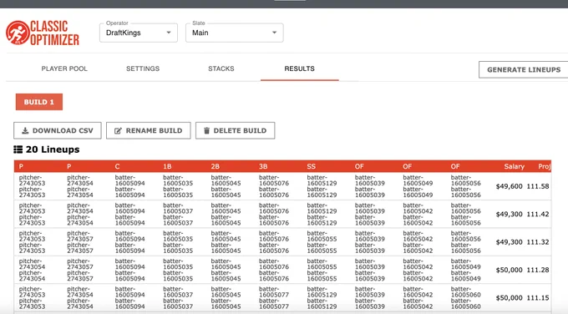Image resolution: width=568 pixels, height=314 pixels.
Task: Select the Results tab
Action: (299, 68)
